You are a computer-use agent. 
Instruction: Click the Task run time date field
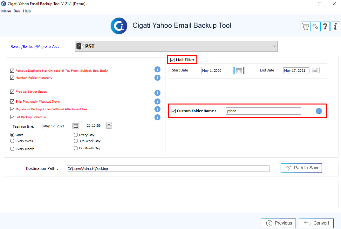(58, 126)
